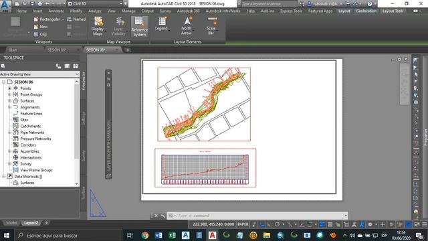The image size is (428, 241).
Task: Open the taskbar clock showing 12:34
Action: point(401,235)
